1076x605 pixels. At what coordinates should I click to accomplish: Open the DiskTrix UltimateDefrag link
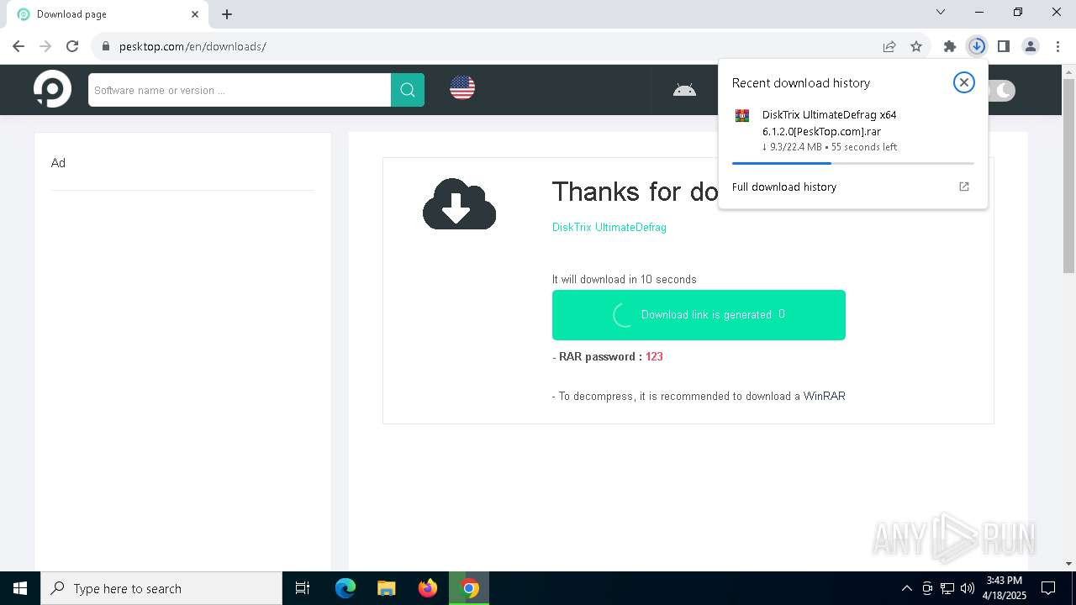pyautogui.click(x=609, y=227)
